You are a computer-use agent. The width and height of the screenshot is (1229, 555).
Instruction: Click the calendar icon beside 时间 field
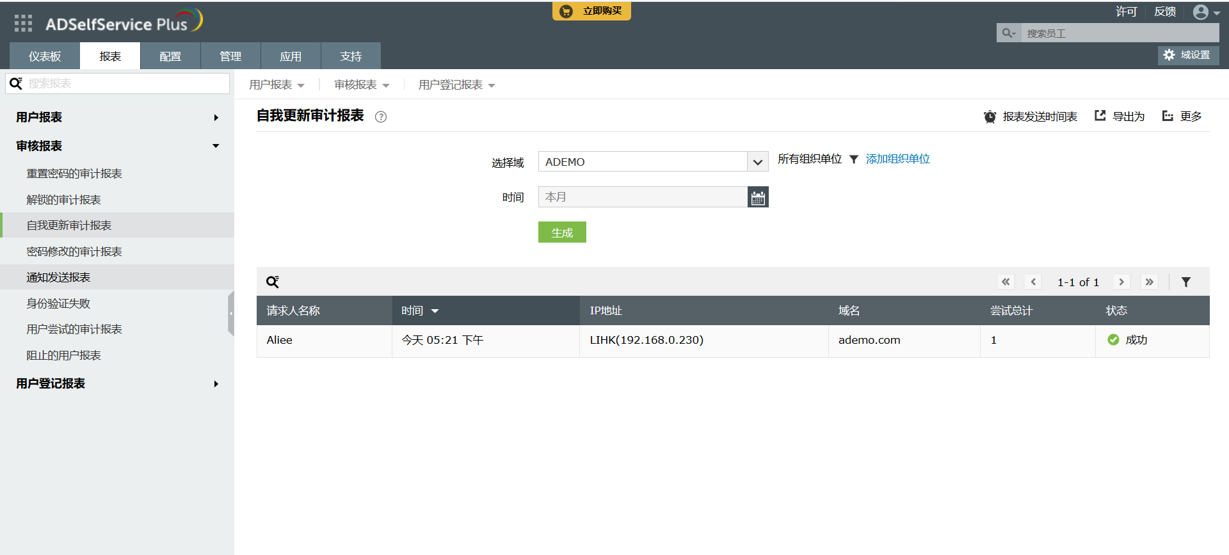758,197
